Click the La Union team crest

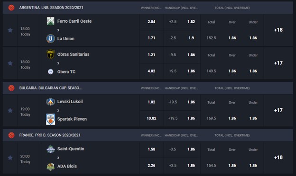(x=51, y=39)
